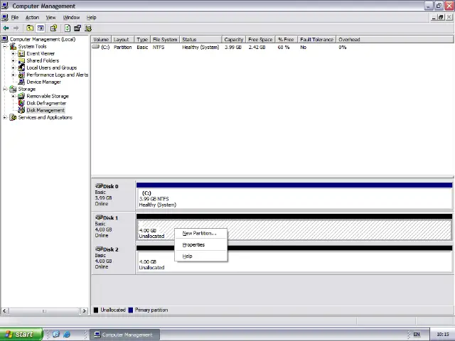The height and width of the screenshot is (341, 455).
Task: Click the Volume column header
Action: tap(101, 40)
